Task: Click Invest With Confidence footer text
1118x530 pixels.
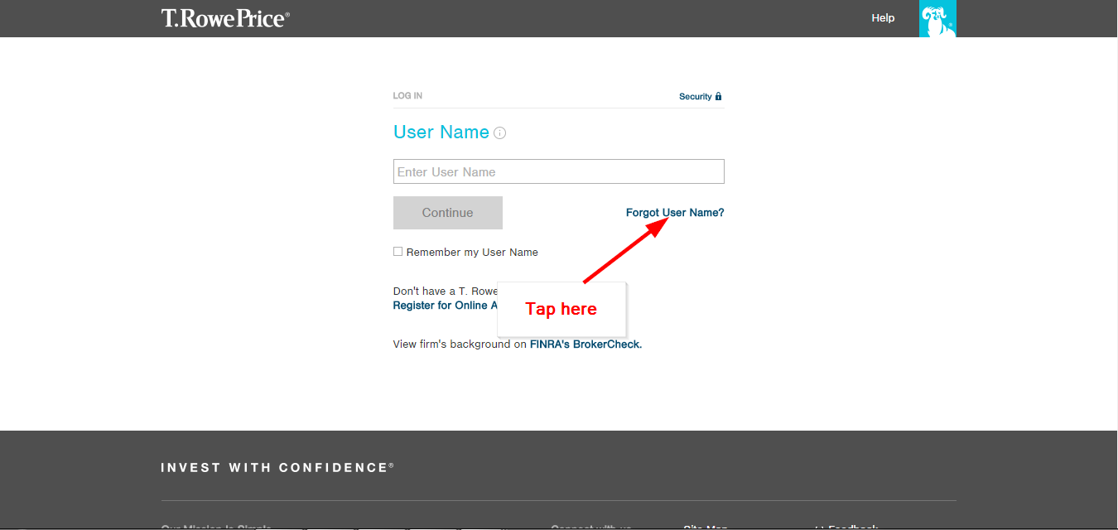Action: 277,468
